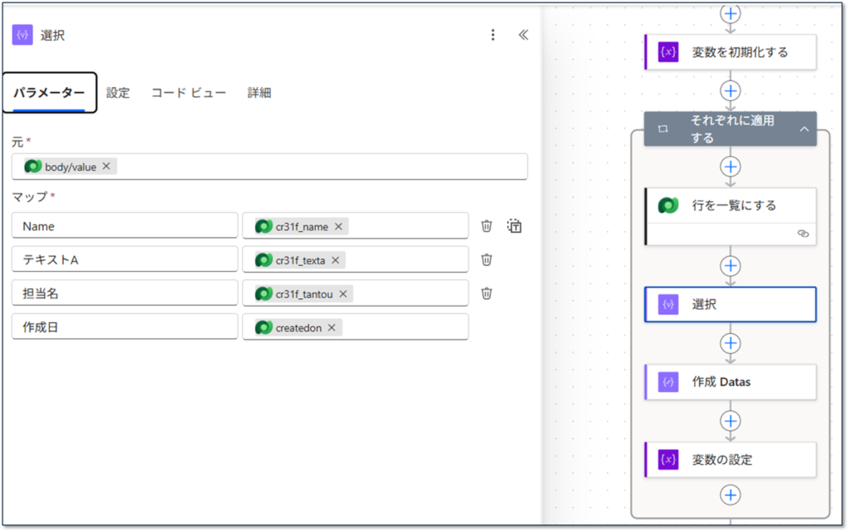Open the 設定 tab

tap(118, 93)
